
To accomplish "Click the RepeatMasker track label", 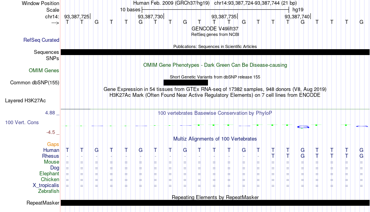I will [x=43, y=203].
